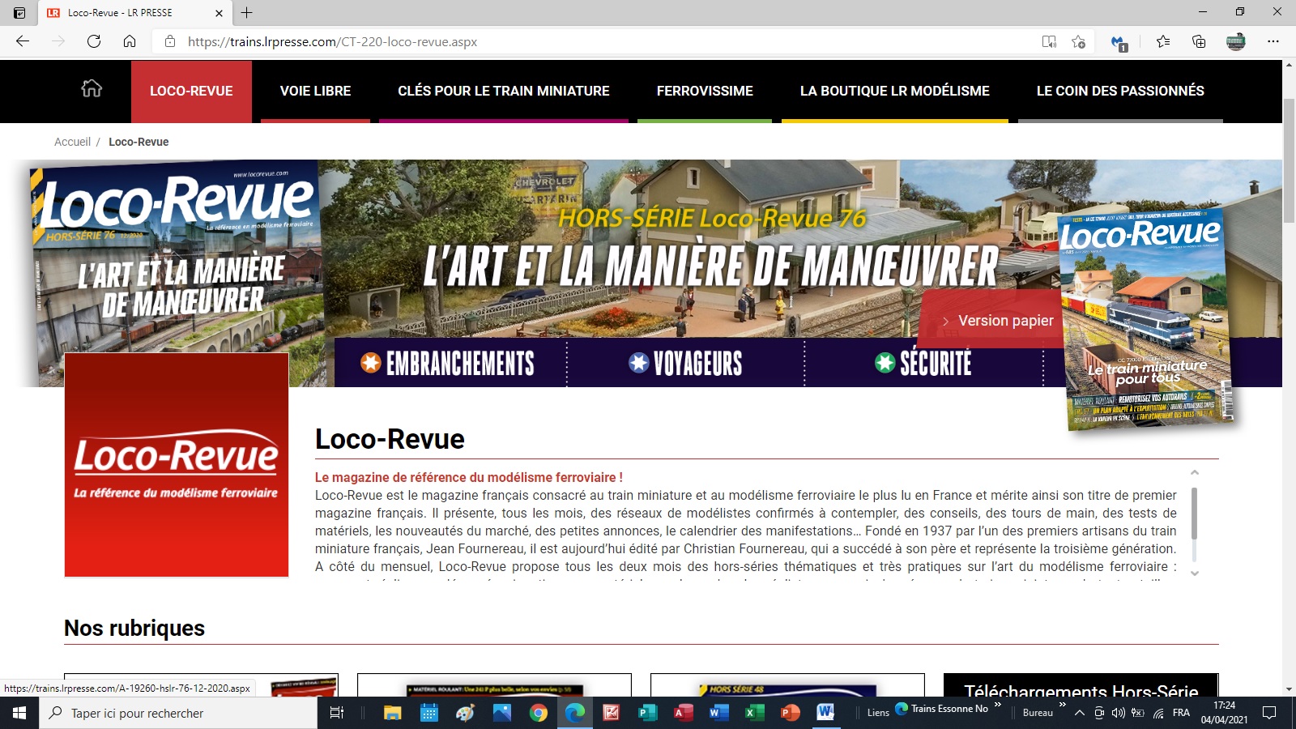
Task: Click the site home icon
Action: coord(92,89)
